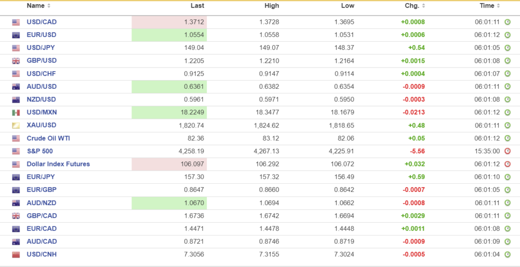Open the Dollar Index Futures link
520x267 pixels.
[x=58, y=164]
